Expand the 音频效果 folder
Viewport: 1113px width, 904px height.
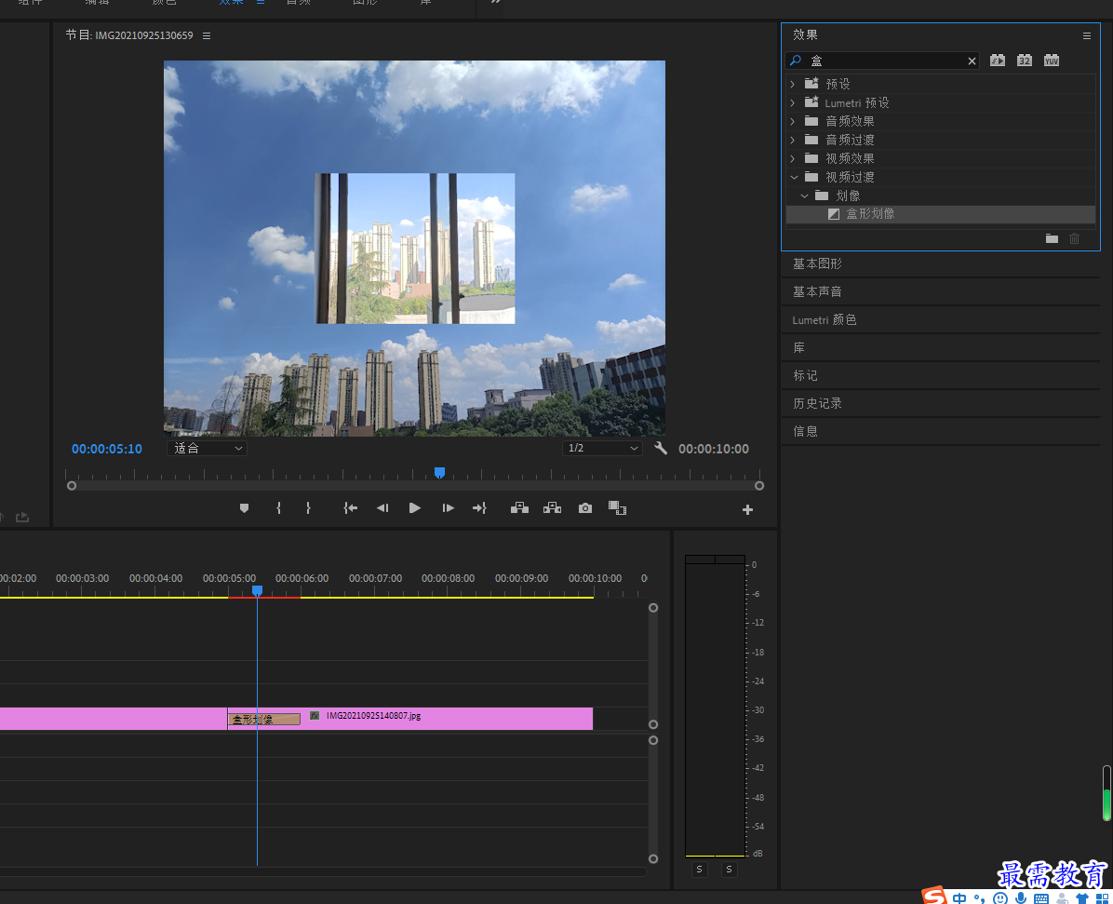[793, 121]
